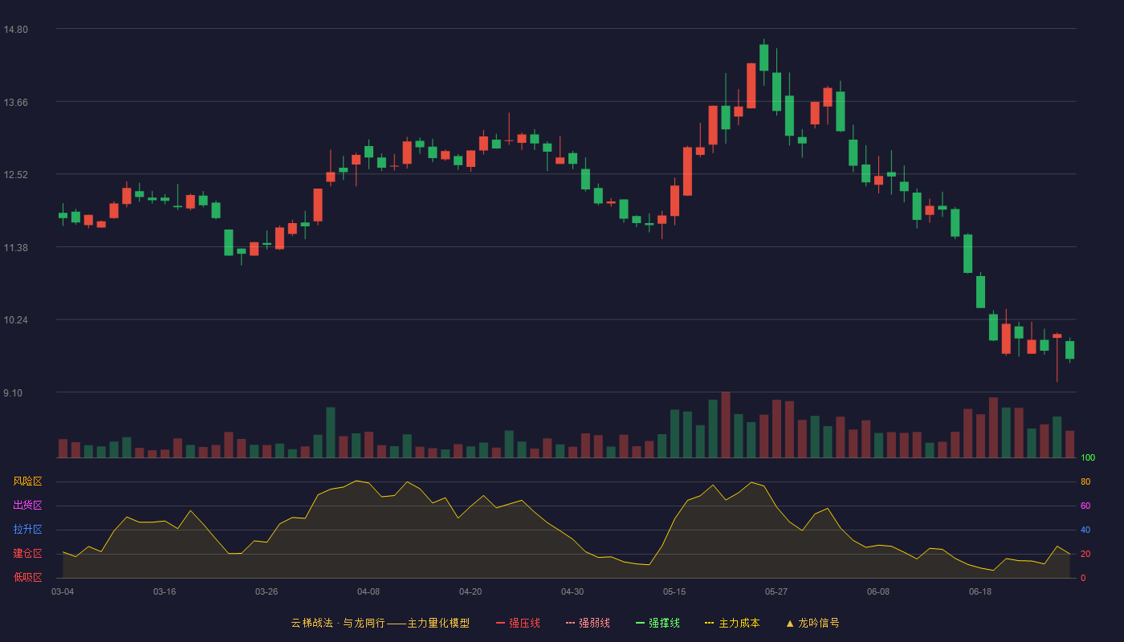This screenshot has width=1124, height=642.
Task: Click the green 强撑线 legend line marker
Action: [640, 623]
